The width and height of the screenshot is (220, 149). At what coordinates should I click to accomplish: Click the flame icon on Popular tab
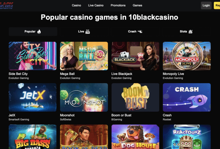39,32
